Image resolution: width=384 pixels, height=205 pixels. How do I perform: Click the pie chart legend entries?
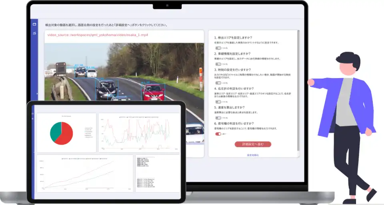(x=89, y=133)
